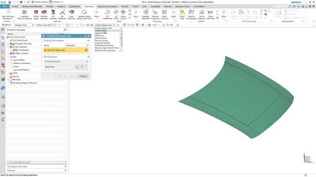Screen dimensions: 316x177
Task: Select the 2D Mesh tool
Action: click(x=116, y=15)
